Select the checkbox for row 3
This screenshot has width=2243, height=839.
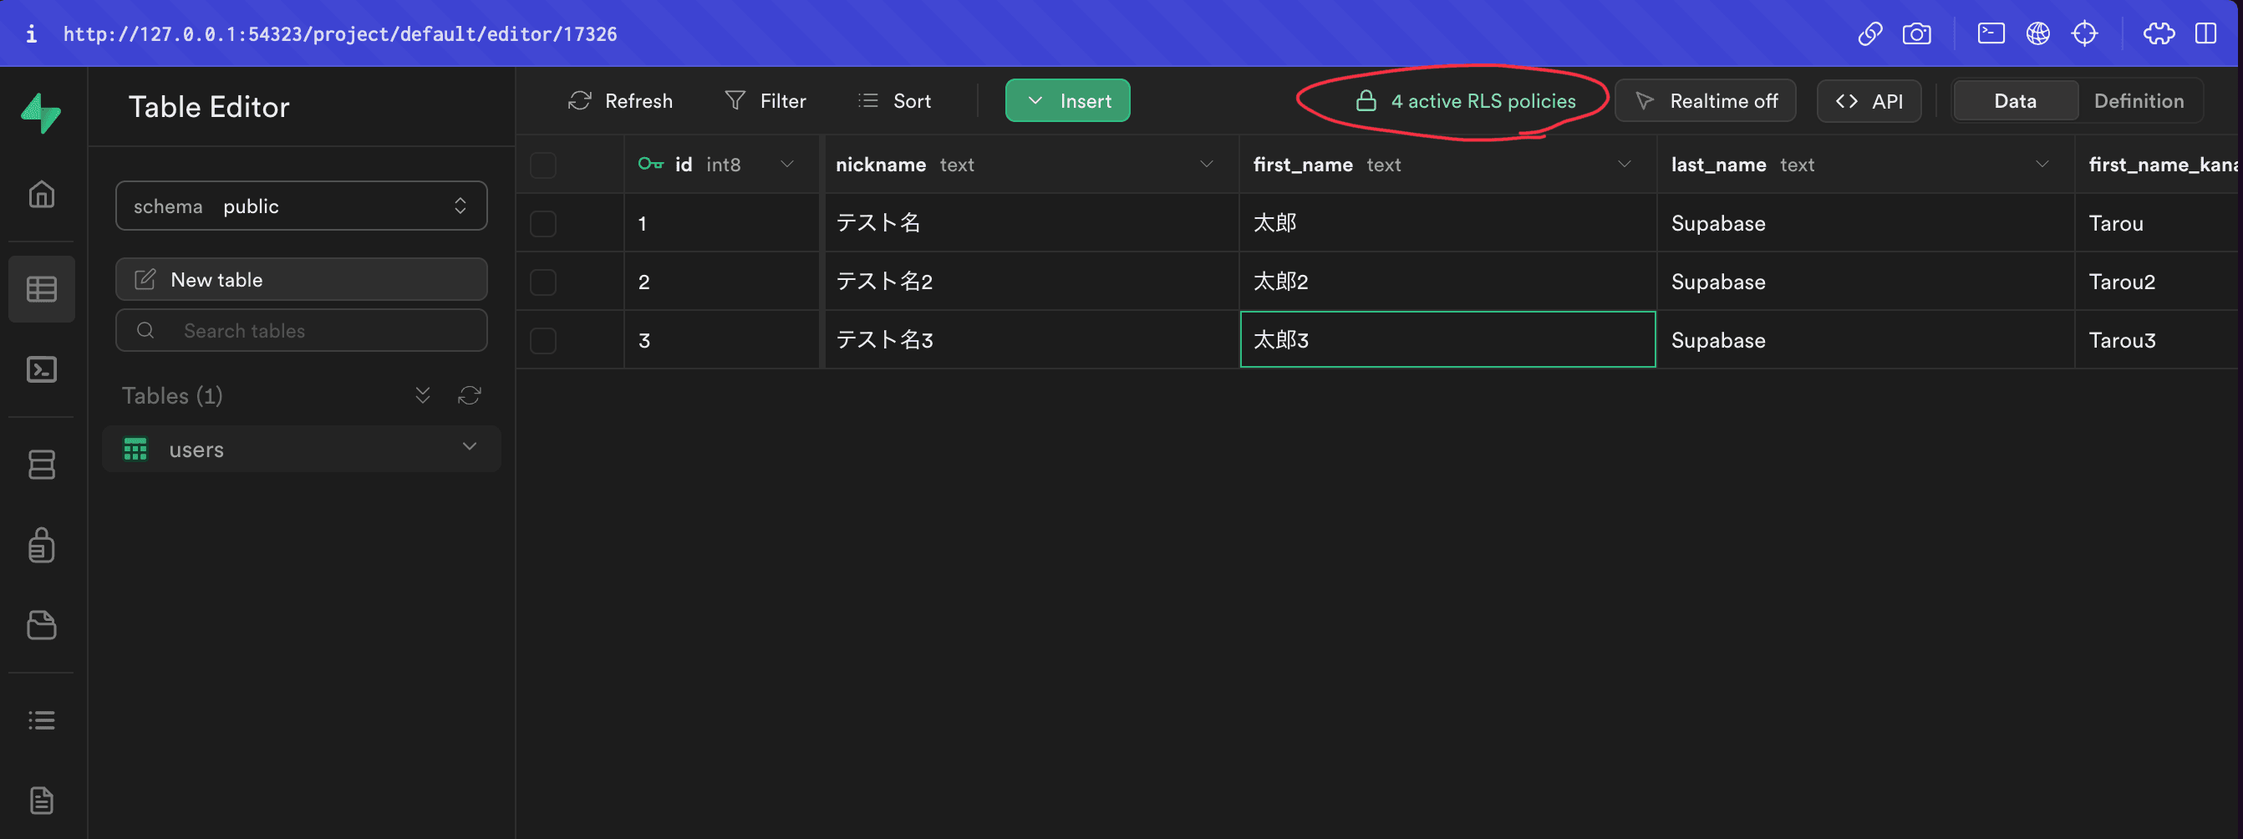[543, 340]
